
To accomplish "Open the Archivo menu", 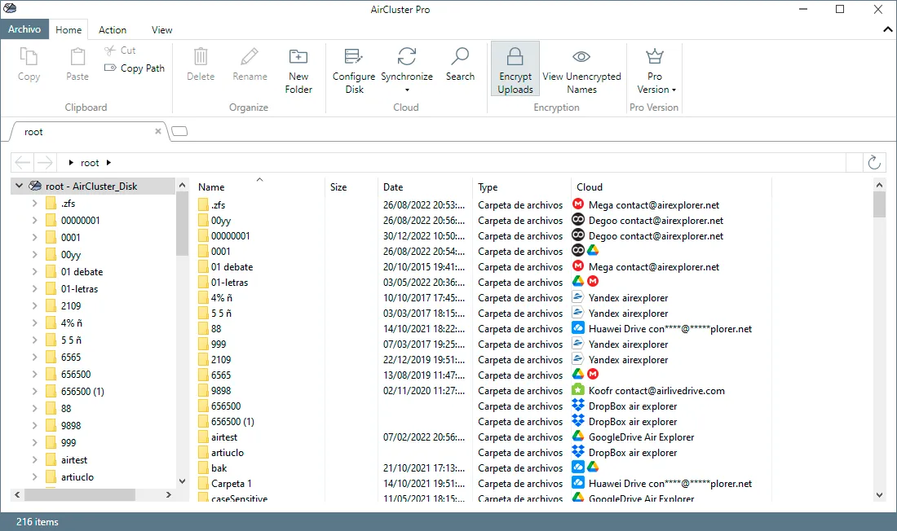I will pyautogui.click(x=24, y=29).
